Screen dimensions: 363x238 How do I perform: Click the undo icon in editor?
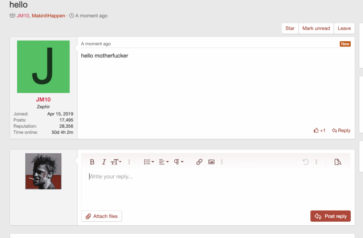tap(306, 162)
